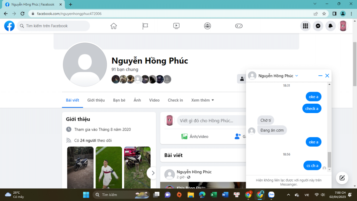Share this page from the address bar
Viewport: 357px width, 201px height.
(x=316, y=14)
